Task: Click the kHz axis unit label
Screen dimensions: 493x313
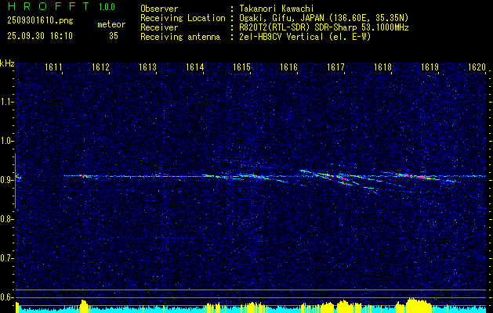Action: pos(7,63)
